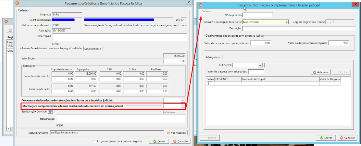The height and width of the screenshot is (146, 361).
Task: Open Ver histórico
Action: [176, 133]
